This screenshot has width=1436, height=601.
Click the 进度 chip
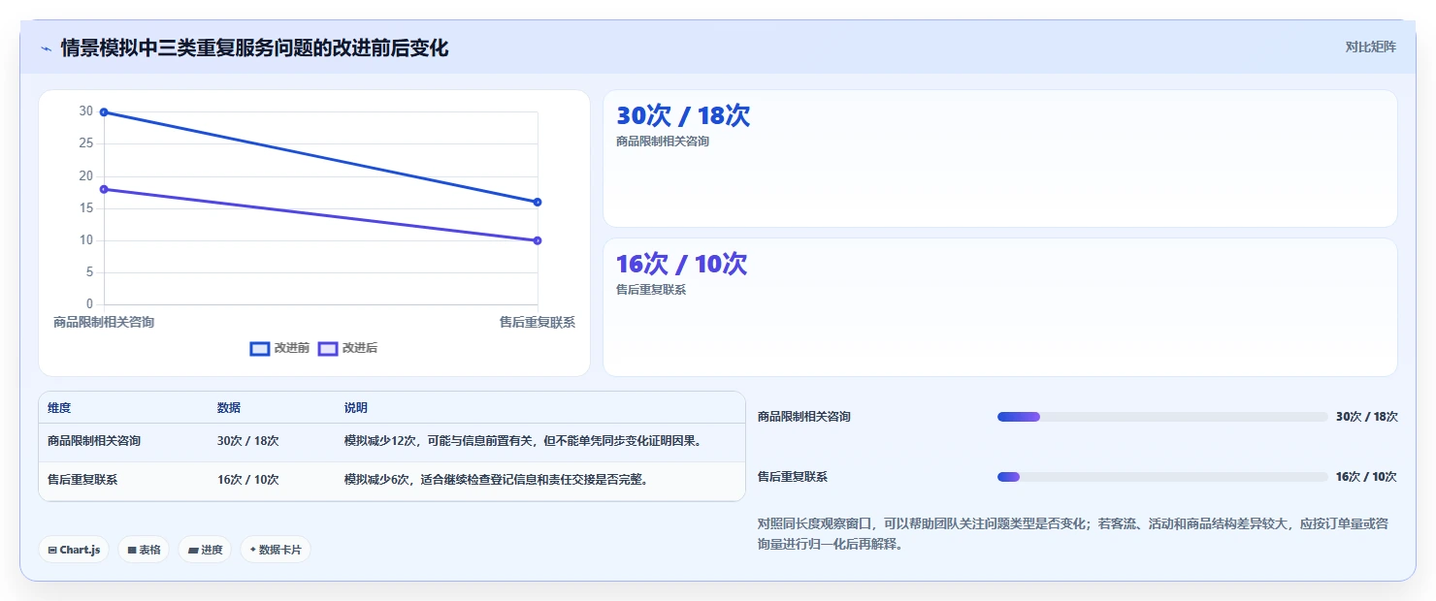pyautogui.click(x=205, y=550)
